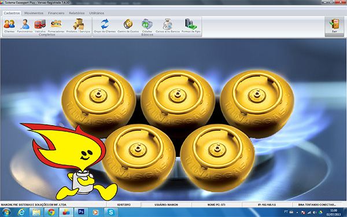Select the Cadastros tab

[12, 13]
